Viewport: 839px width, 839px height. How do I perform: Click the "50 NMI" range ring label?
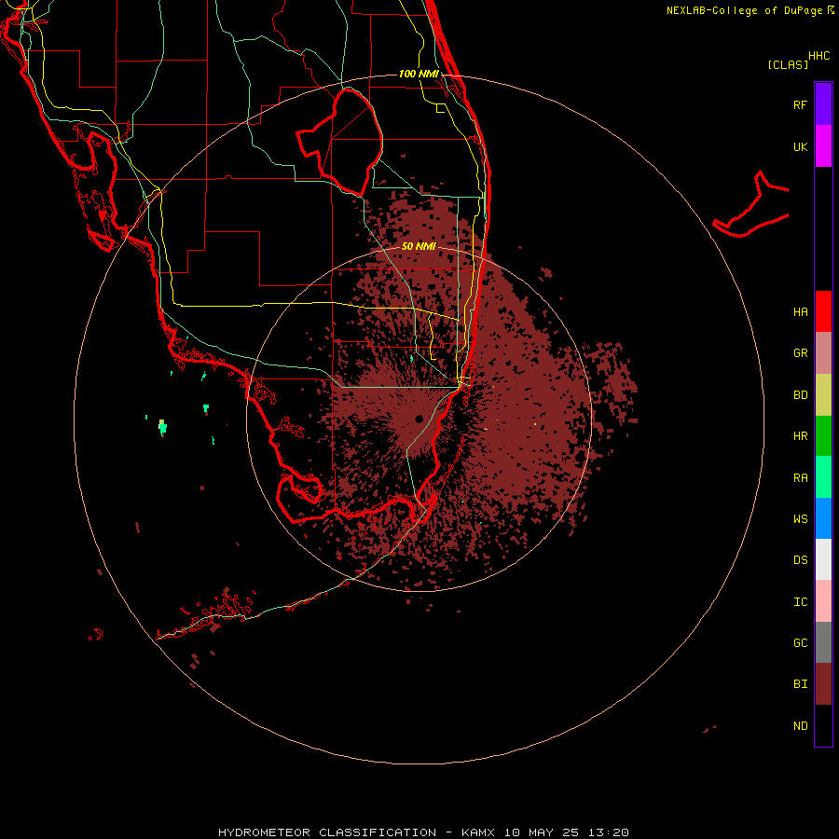[x=419, y=246]
